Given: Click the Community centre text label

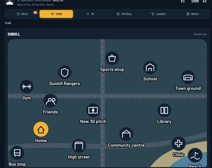Looking at the screenshot, I should [126, 145].
